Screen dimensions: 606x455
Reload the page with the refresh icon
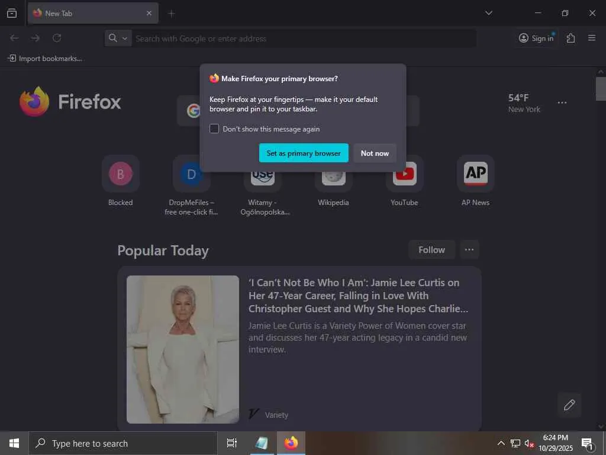[57, 38]
